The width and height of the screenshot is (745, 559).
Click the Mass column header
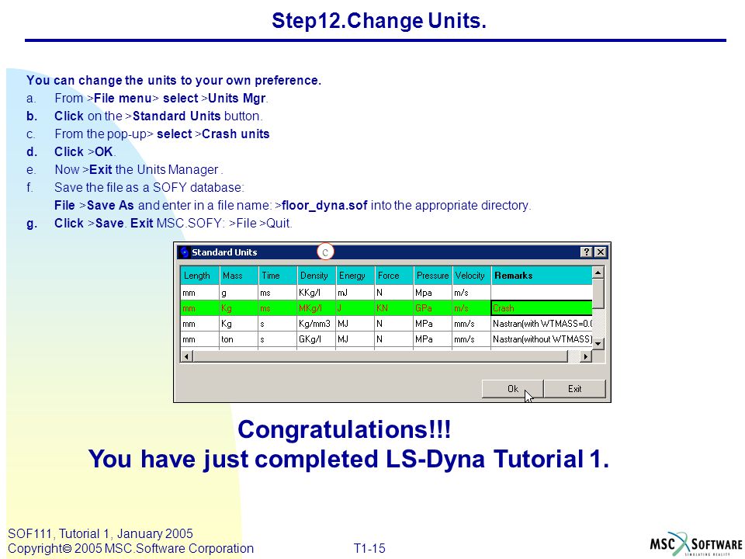click(238, 276)
